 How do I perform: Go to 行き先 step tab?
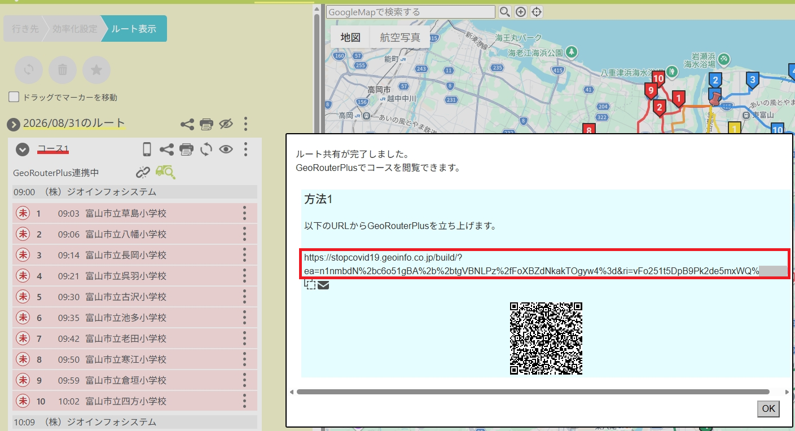pyautogui.click(x=25, y=29)
